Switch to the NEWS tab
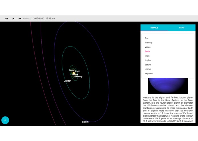The image size is (198, 141). [x=182, y=28]
